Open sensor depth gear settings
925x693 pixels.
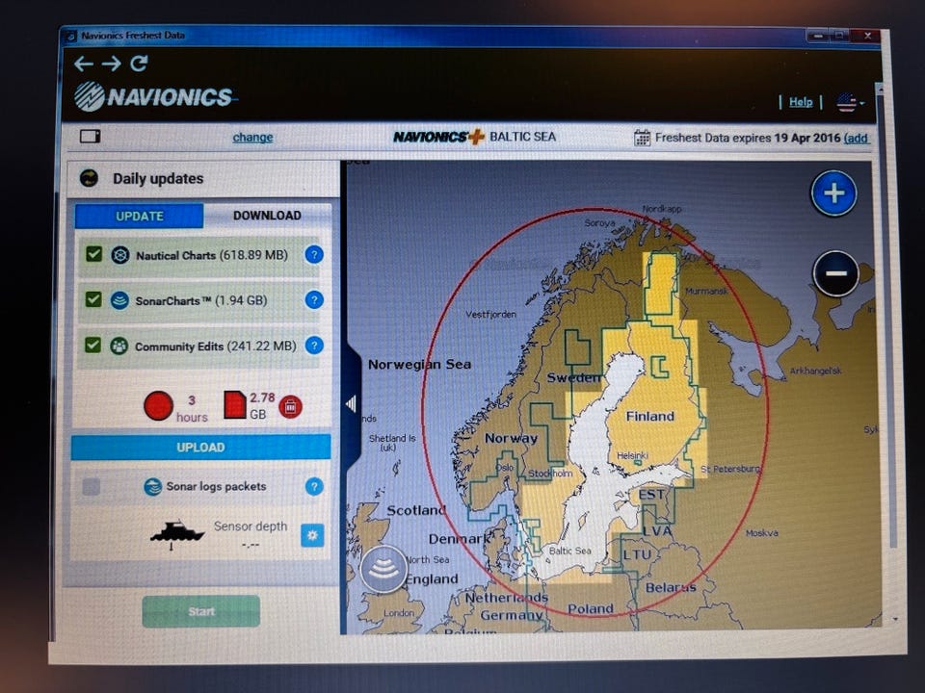(x=312, y=535)
